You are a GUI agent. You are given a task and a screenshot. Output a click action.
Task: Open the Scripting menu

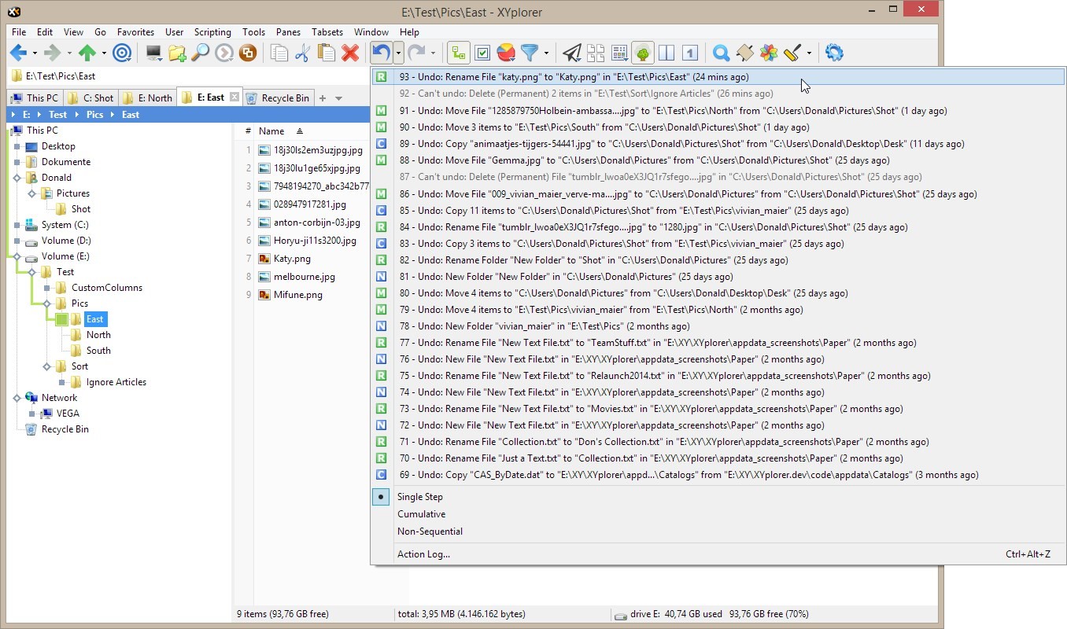(212, 32)
